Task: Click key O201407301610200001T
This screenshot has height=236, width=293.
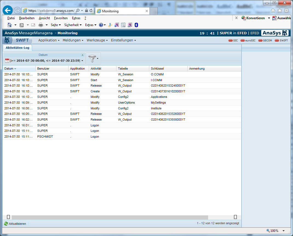Action: click(168, 91)
